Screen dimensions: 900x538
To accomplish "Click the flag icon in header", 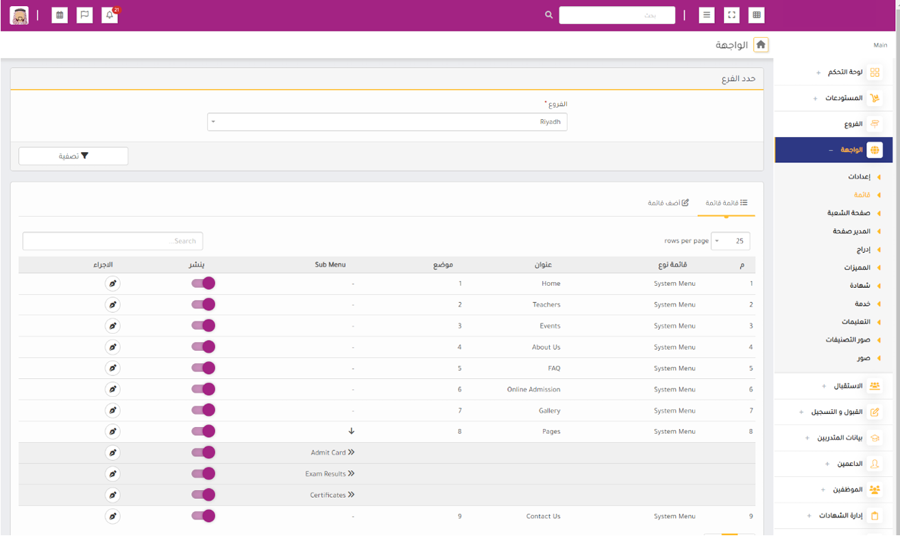I will 84,15.
